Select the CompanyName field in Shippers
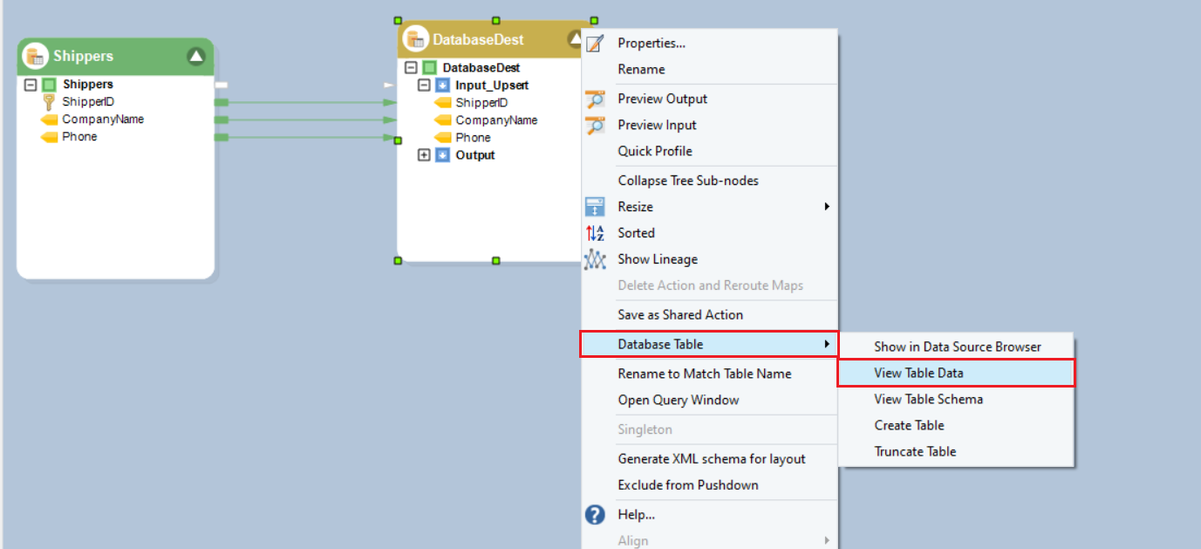1201x549 pixels. coord(103,120)
